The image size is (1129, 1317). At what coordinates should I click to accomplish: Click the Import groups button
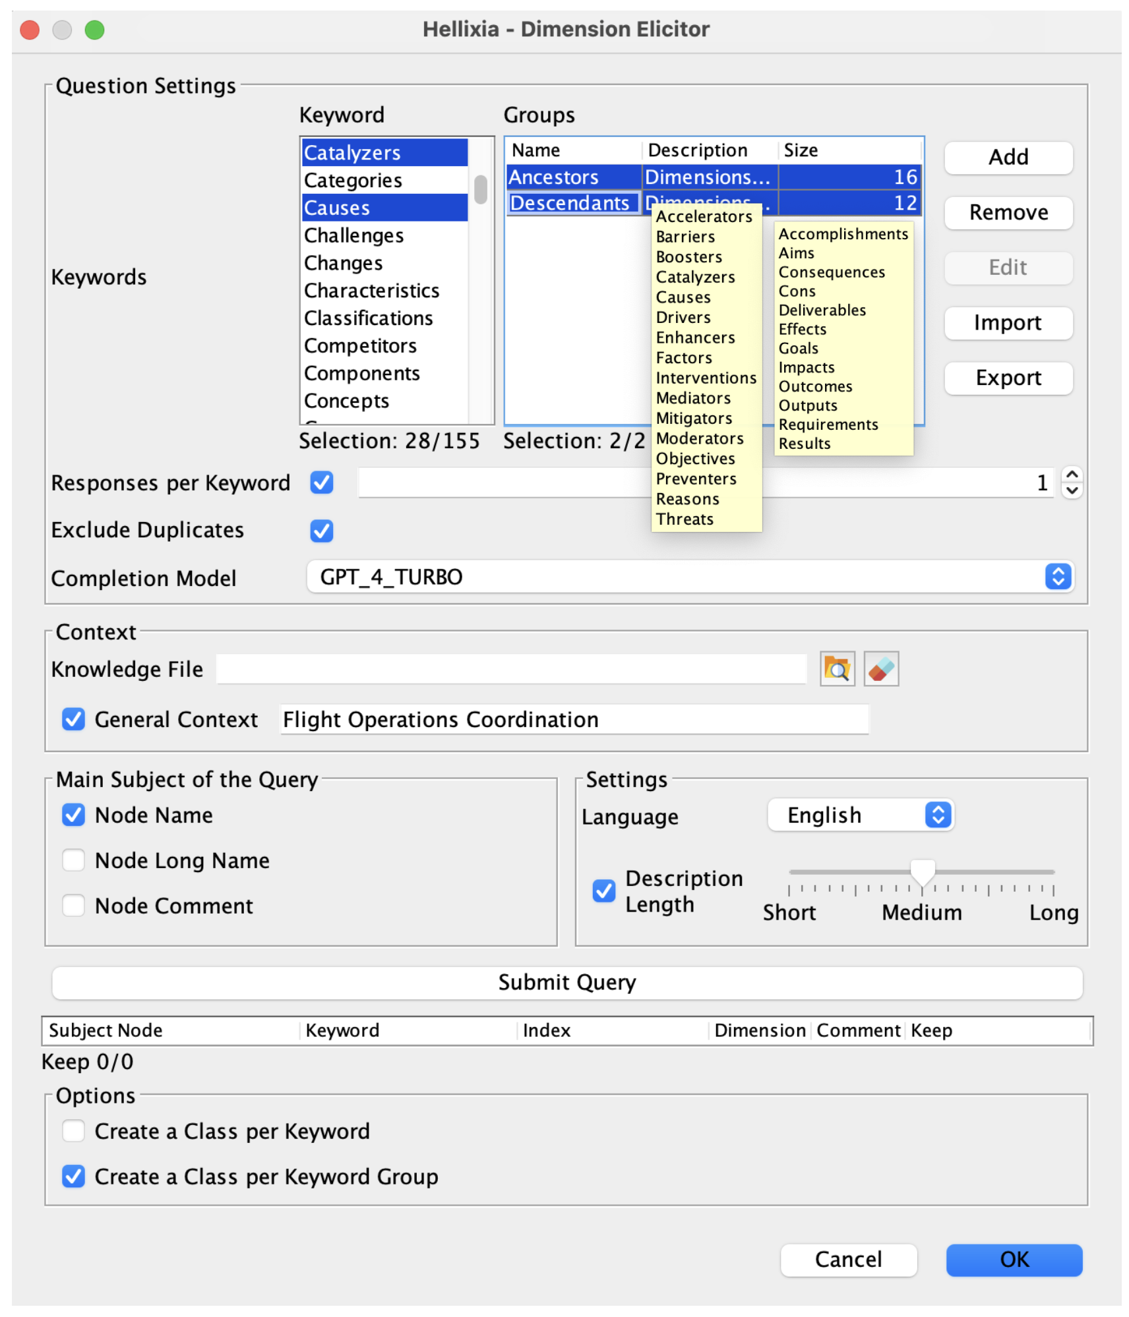[1008, 323]
